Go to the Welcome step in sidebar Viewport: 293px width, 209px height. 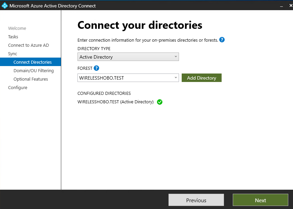click(17, 28)
